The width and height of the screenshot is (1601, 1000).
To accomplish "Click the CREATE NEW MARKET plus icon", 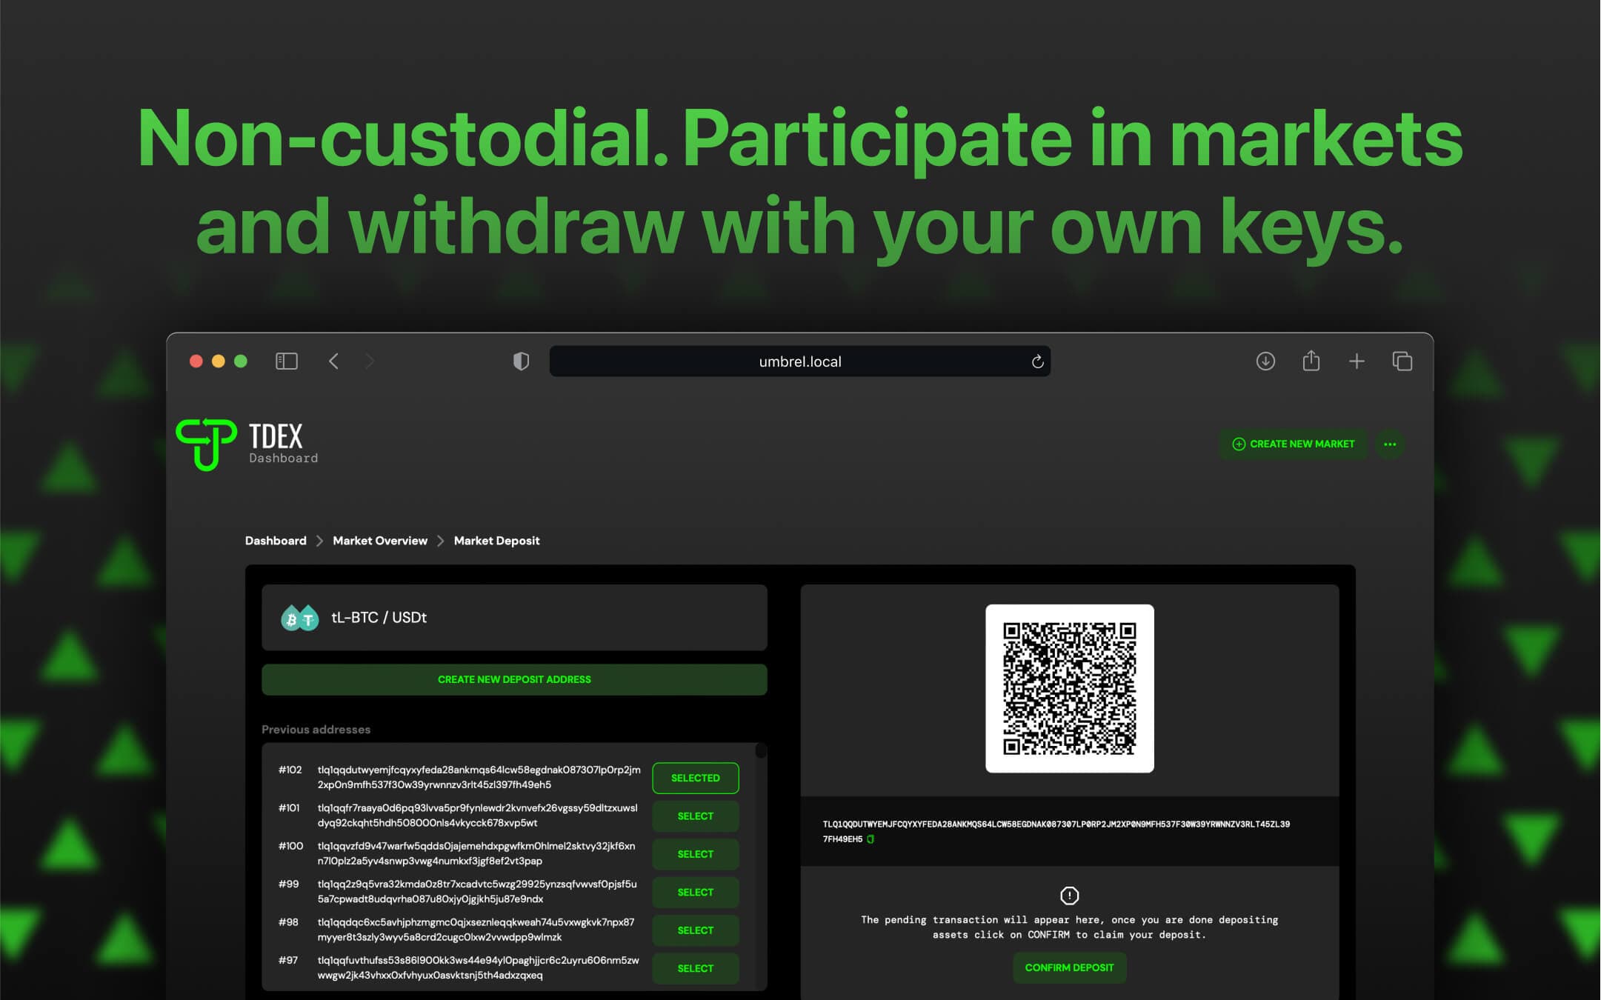I will 1237,444.
